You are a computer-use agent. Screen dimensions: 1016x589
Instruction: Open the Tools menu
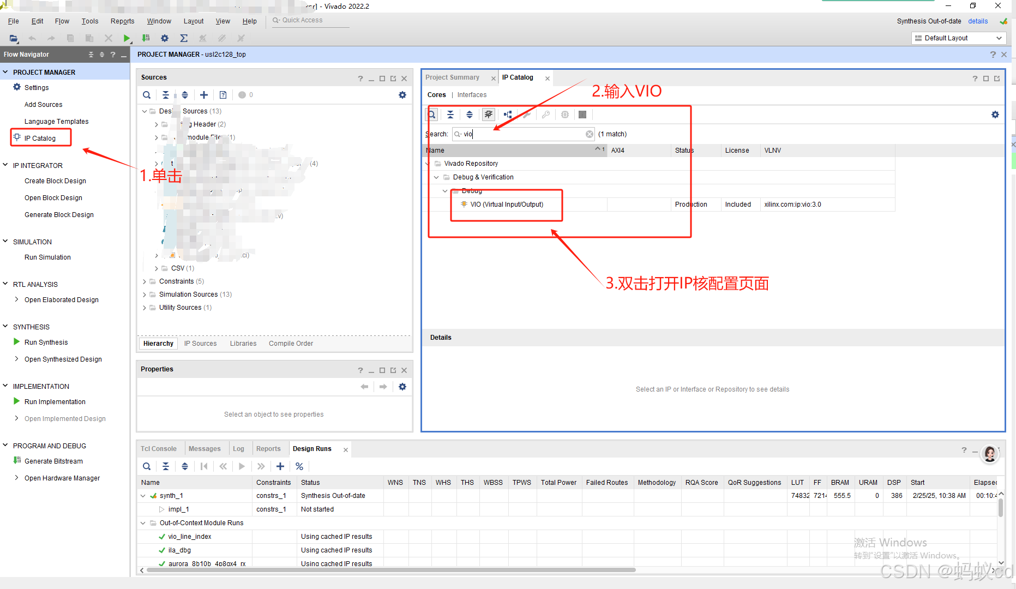[90, 21]
